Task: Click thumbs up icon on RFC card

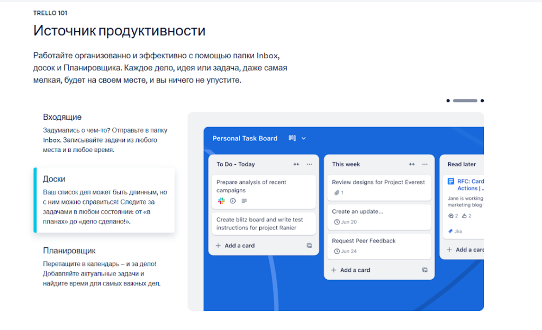Action: click(x=464, y=216)
